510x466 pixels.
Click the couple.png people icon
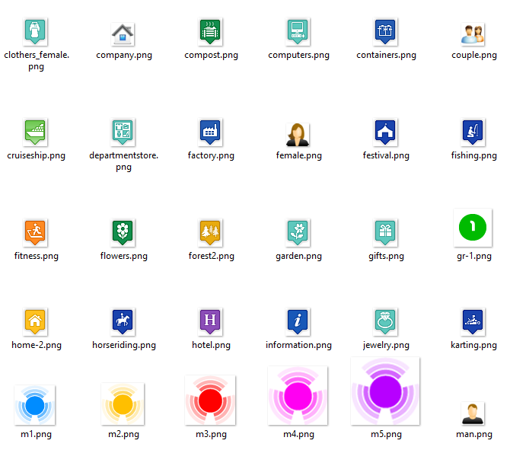point(473,34)
